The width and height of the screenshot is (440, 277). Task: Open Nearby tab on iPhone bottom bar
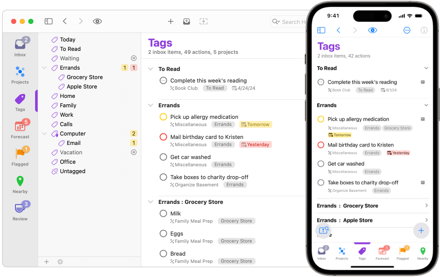click(x=422, y=253)
